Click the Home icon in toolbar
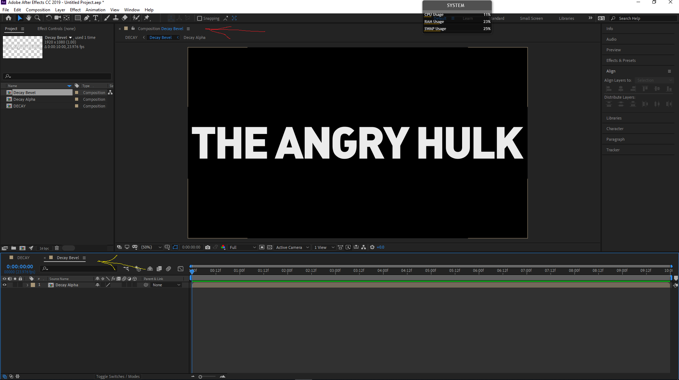The height and width of the screenshot is (380, 679). 8,18
